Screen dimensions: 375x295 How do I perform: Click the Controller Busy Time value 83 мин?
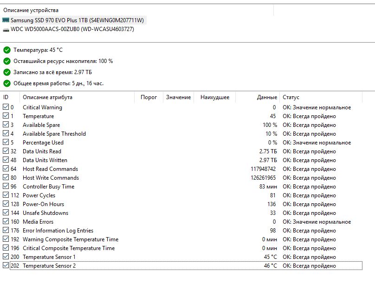(268, 187)
